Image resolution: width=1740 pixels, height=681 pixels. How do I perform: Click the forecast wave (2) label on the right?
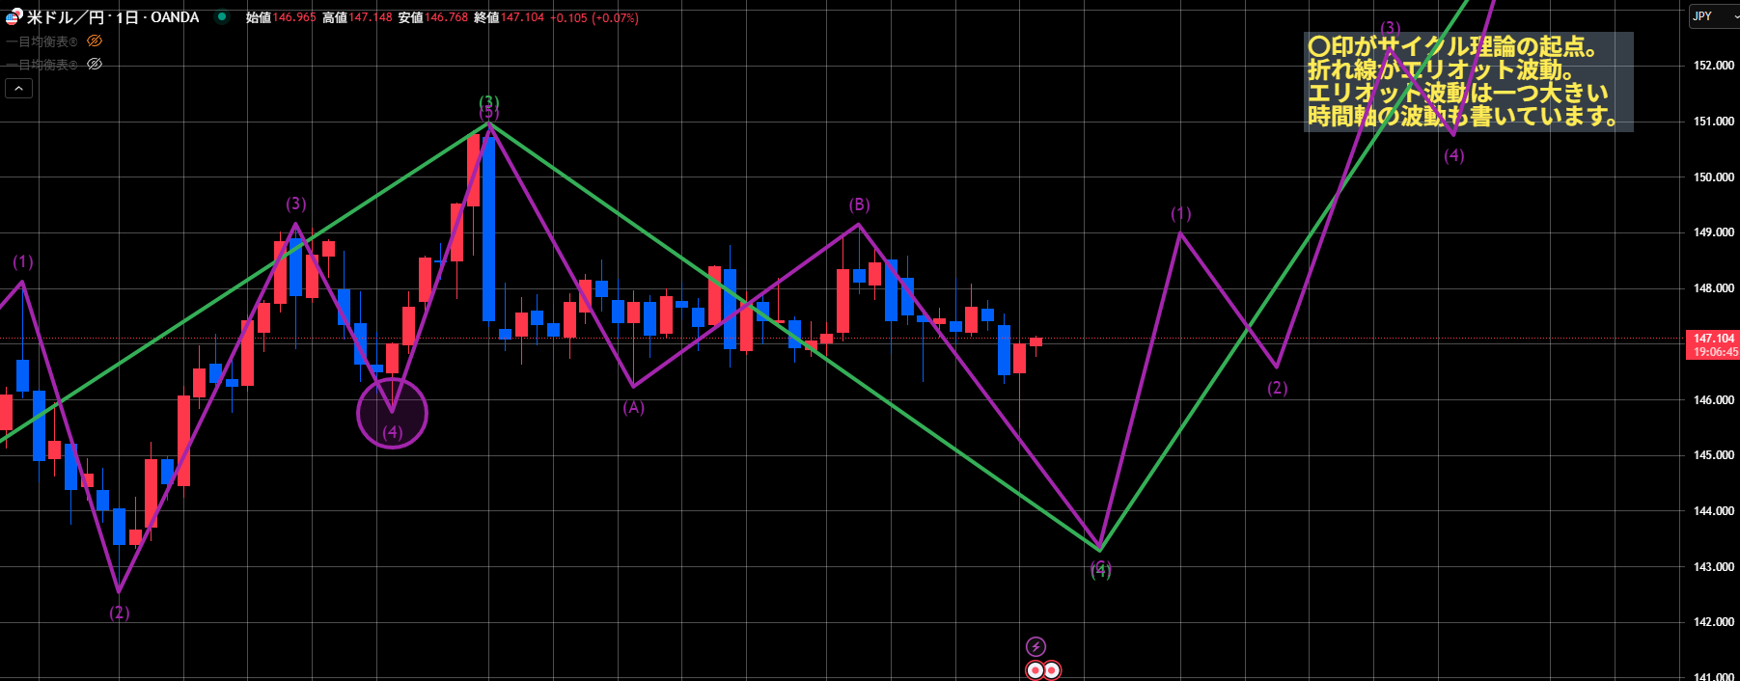[x=1277, y=388]
